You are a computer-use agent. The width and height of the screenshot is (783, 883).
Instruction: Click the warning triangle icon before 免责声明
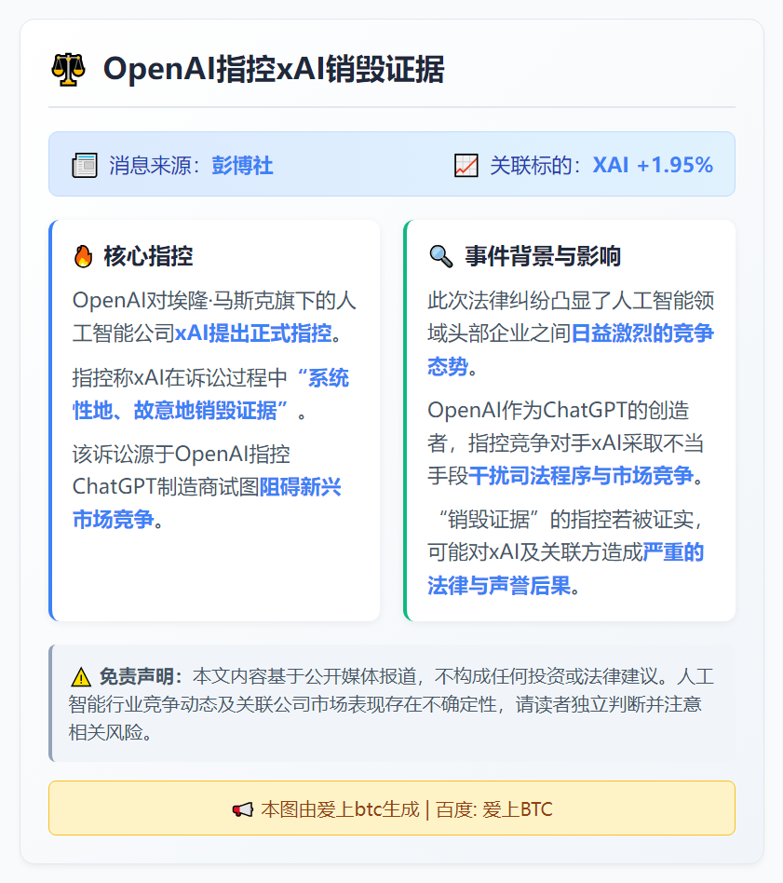[x=81, y=677]
